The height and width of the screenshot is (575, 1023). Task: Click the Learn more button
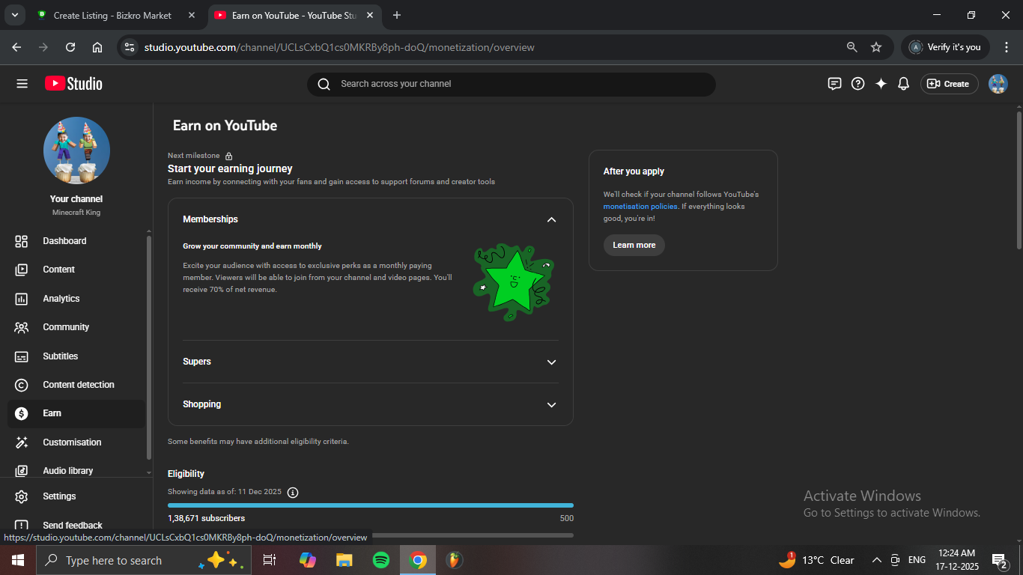(634, 246)
